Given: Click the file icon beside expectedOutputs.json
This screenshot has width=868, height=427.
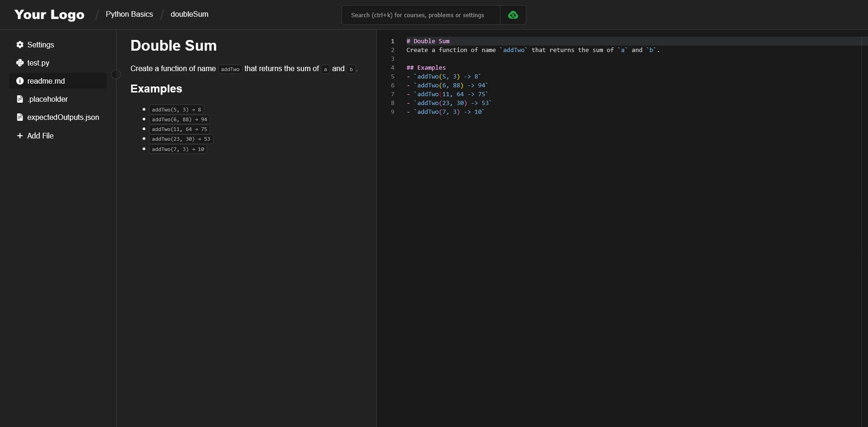Looking at the screenshot, I should coord(20,117).
